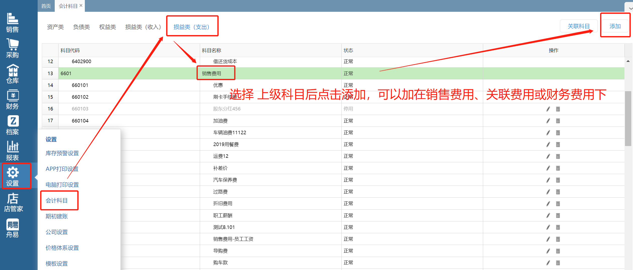Open 期初建账 from the settings menu

[x=57, y=216]
